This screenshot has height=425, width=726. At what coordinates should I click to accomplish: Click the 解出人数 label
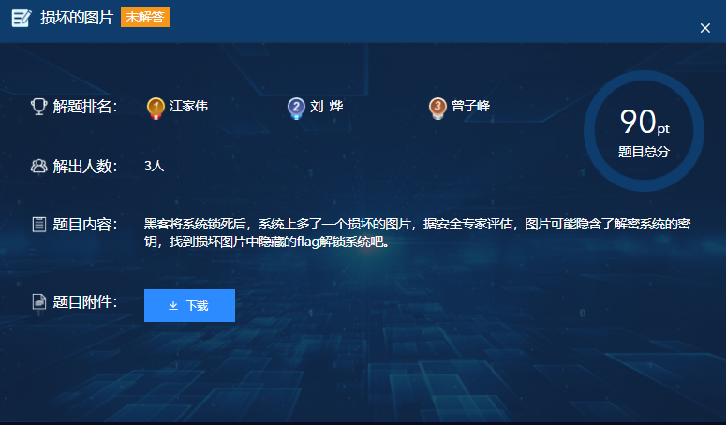84,166
